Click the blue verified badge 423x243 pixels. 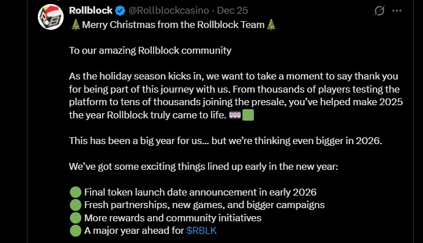(119, 10)
